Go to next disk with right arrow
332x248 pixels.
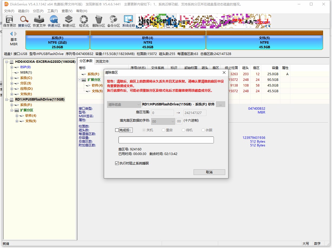16,34
